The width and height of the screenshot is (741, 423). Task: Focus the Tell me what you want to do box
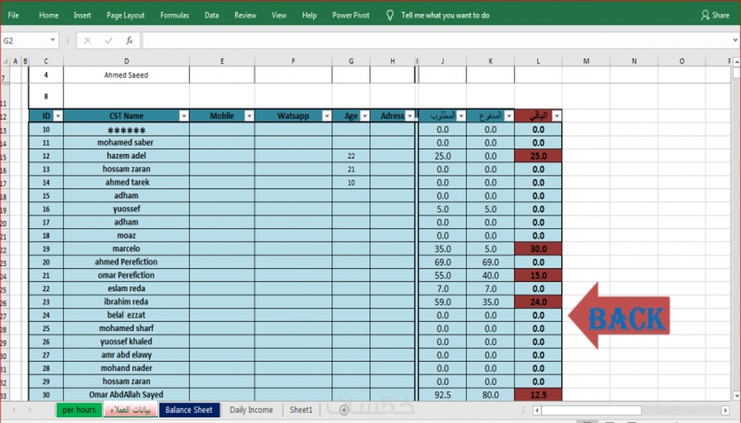point(445,15)
